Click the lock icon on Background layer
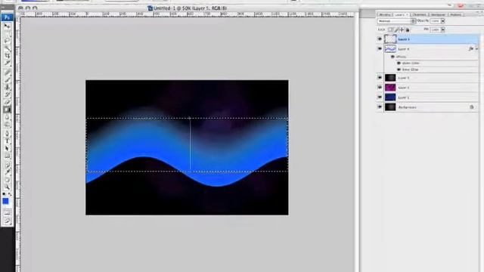The height and width of the screenshot is (272, 484). (472, 107)
